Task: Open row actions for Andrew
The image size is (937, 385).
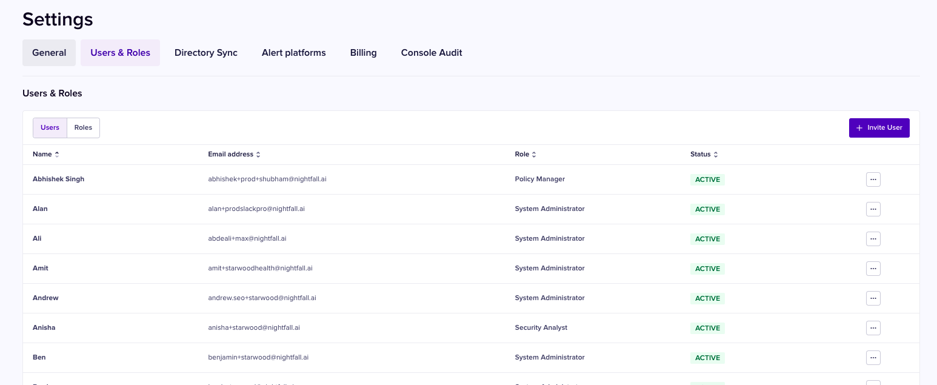Action: (873, 298)
